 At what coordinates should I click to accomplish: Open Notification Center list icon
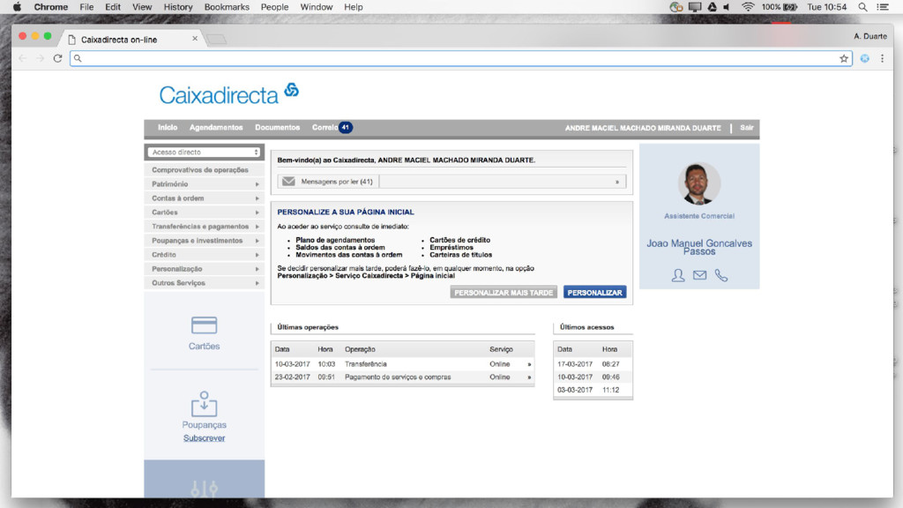[882, 7]
